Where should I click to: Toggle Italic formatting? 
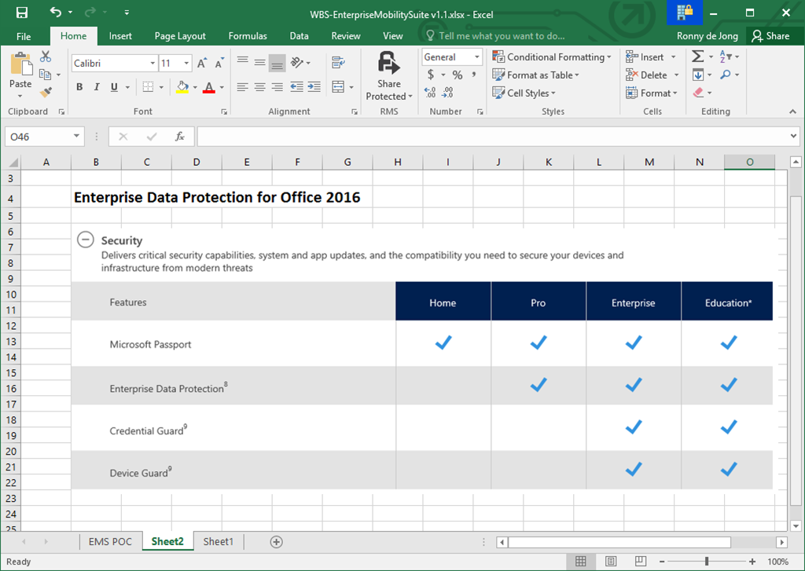coord(97,87)
